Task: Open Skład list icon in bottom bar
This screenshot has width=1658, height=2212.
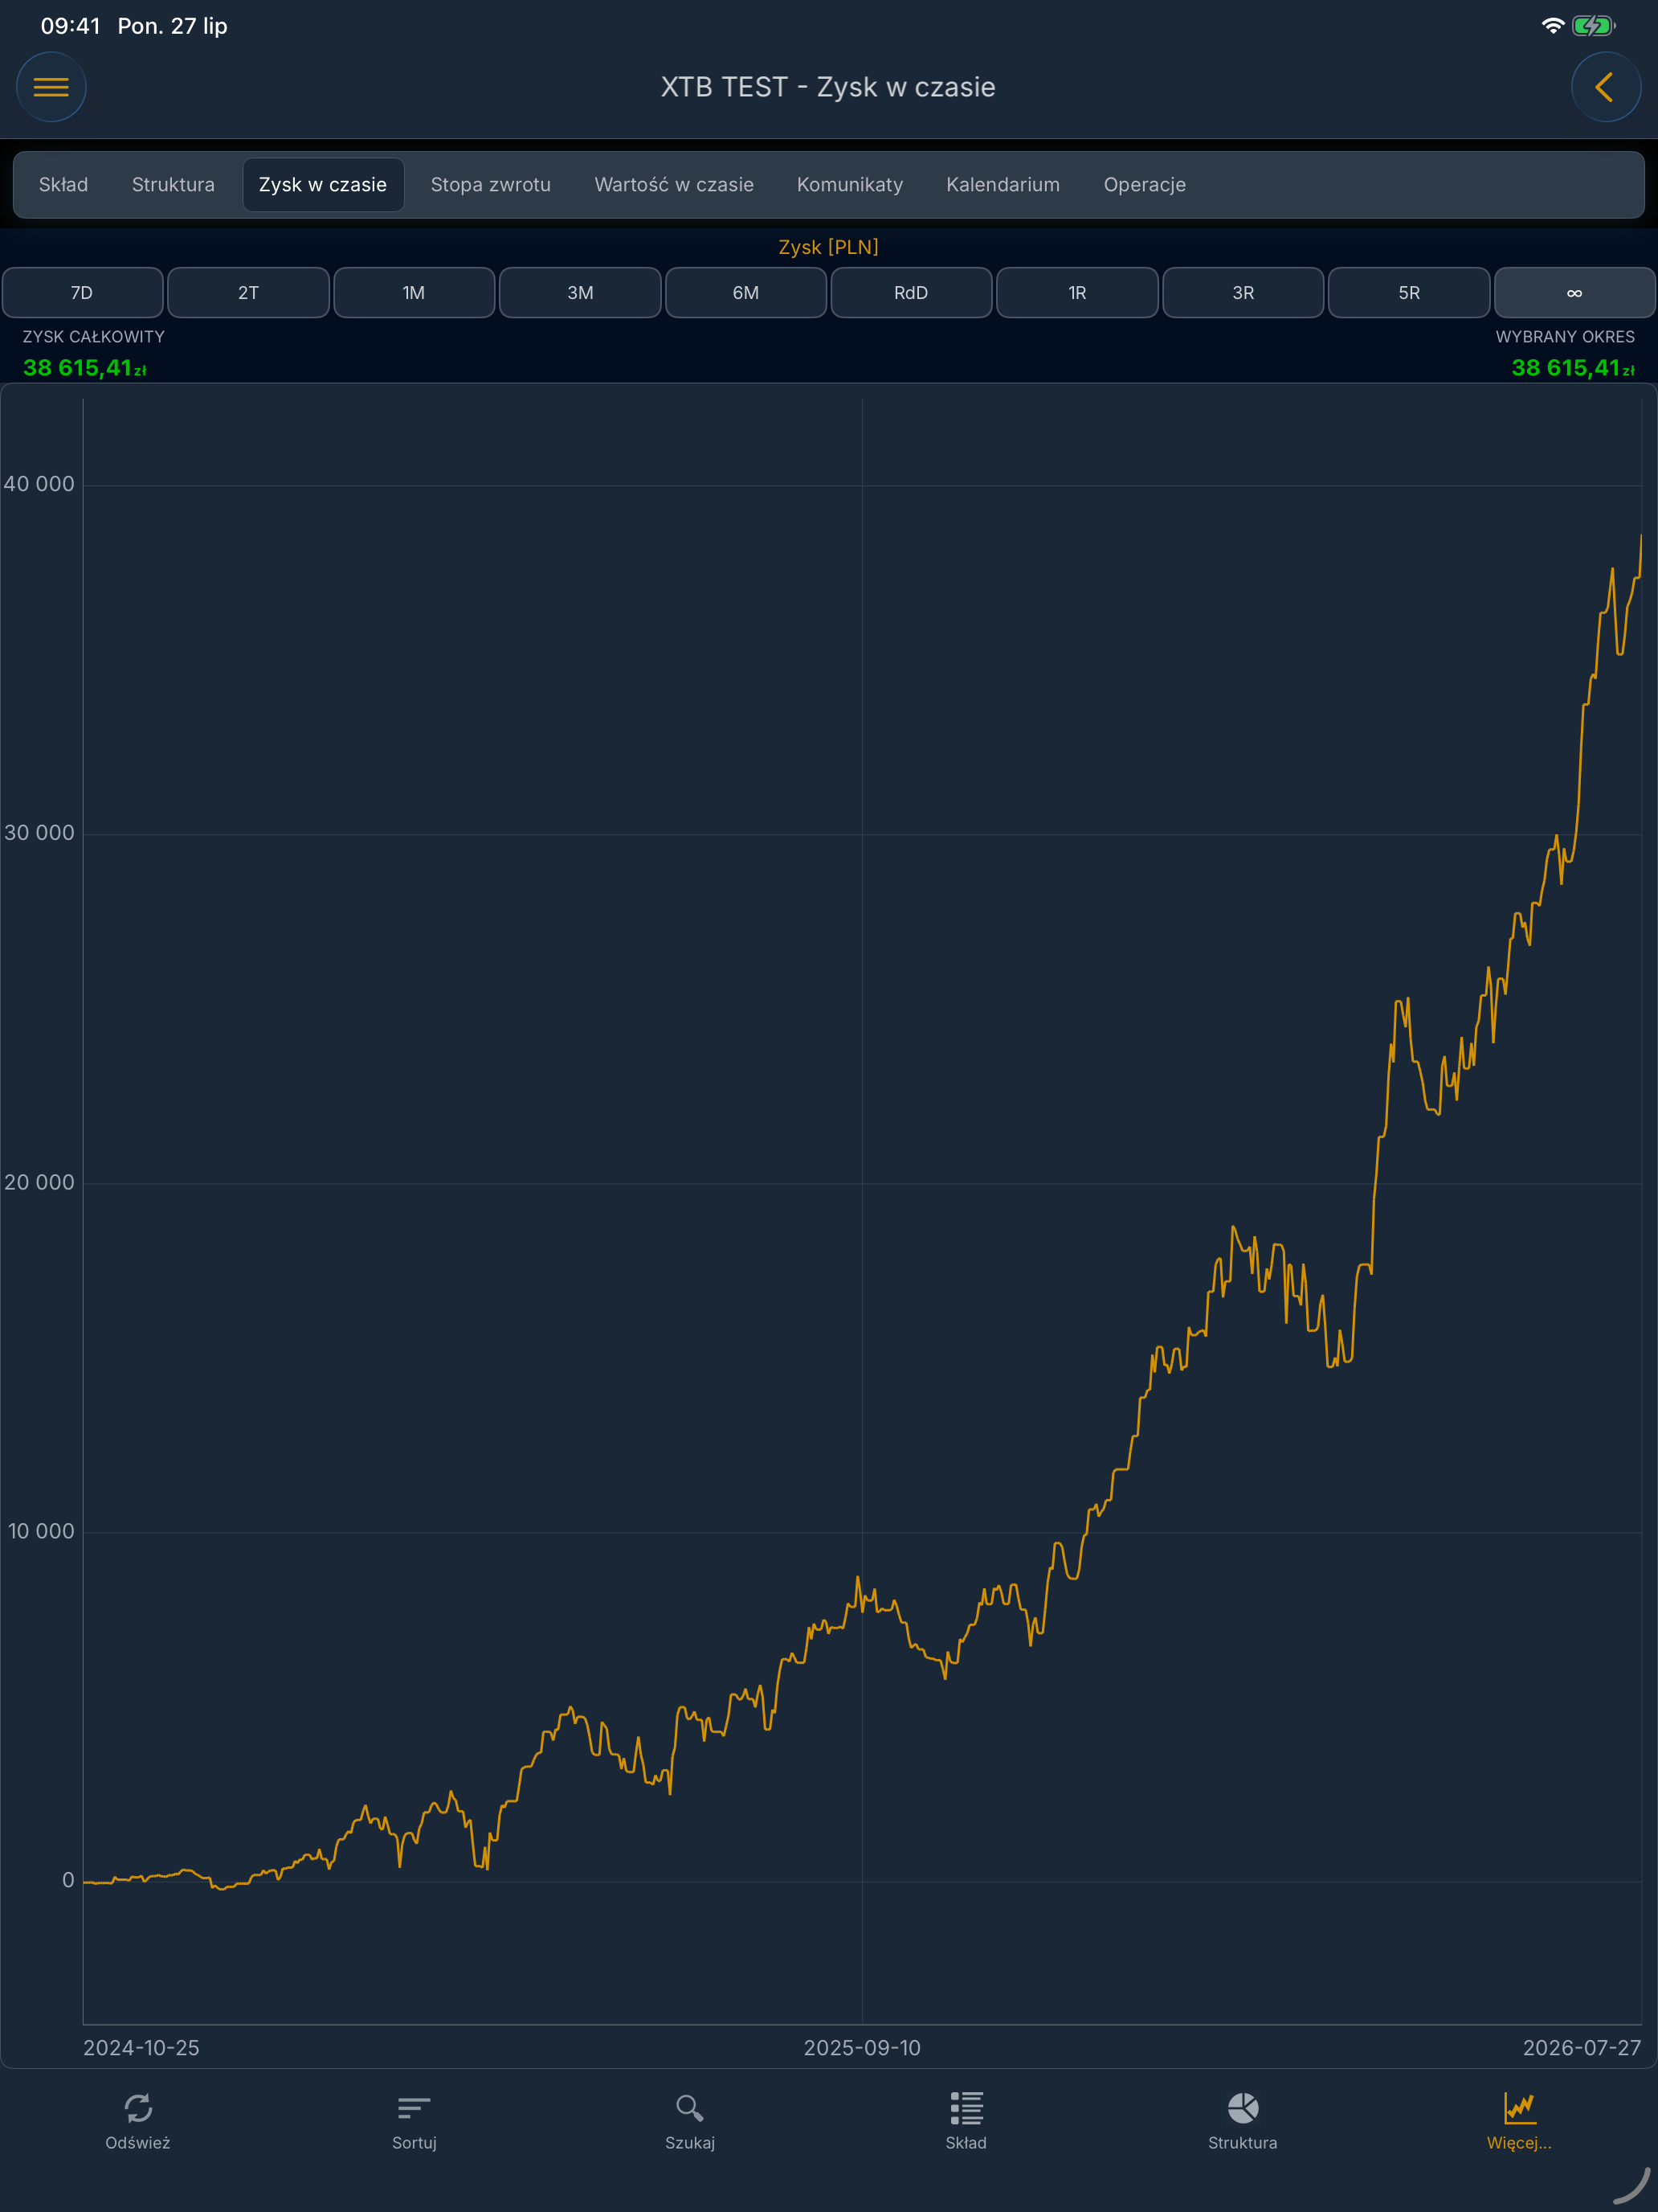Action: pos(966,2108)
